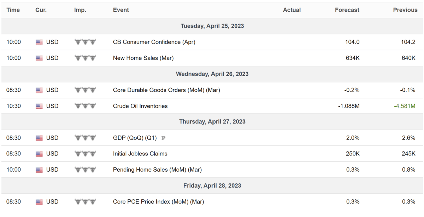Screen dimensions: 424x217
Task: Open the CB Consumer Confidence (Apr) event
Action: (154, 42)
